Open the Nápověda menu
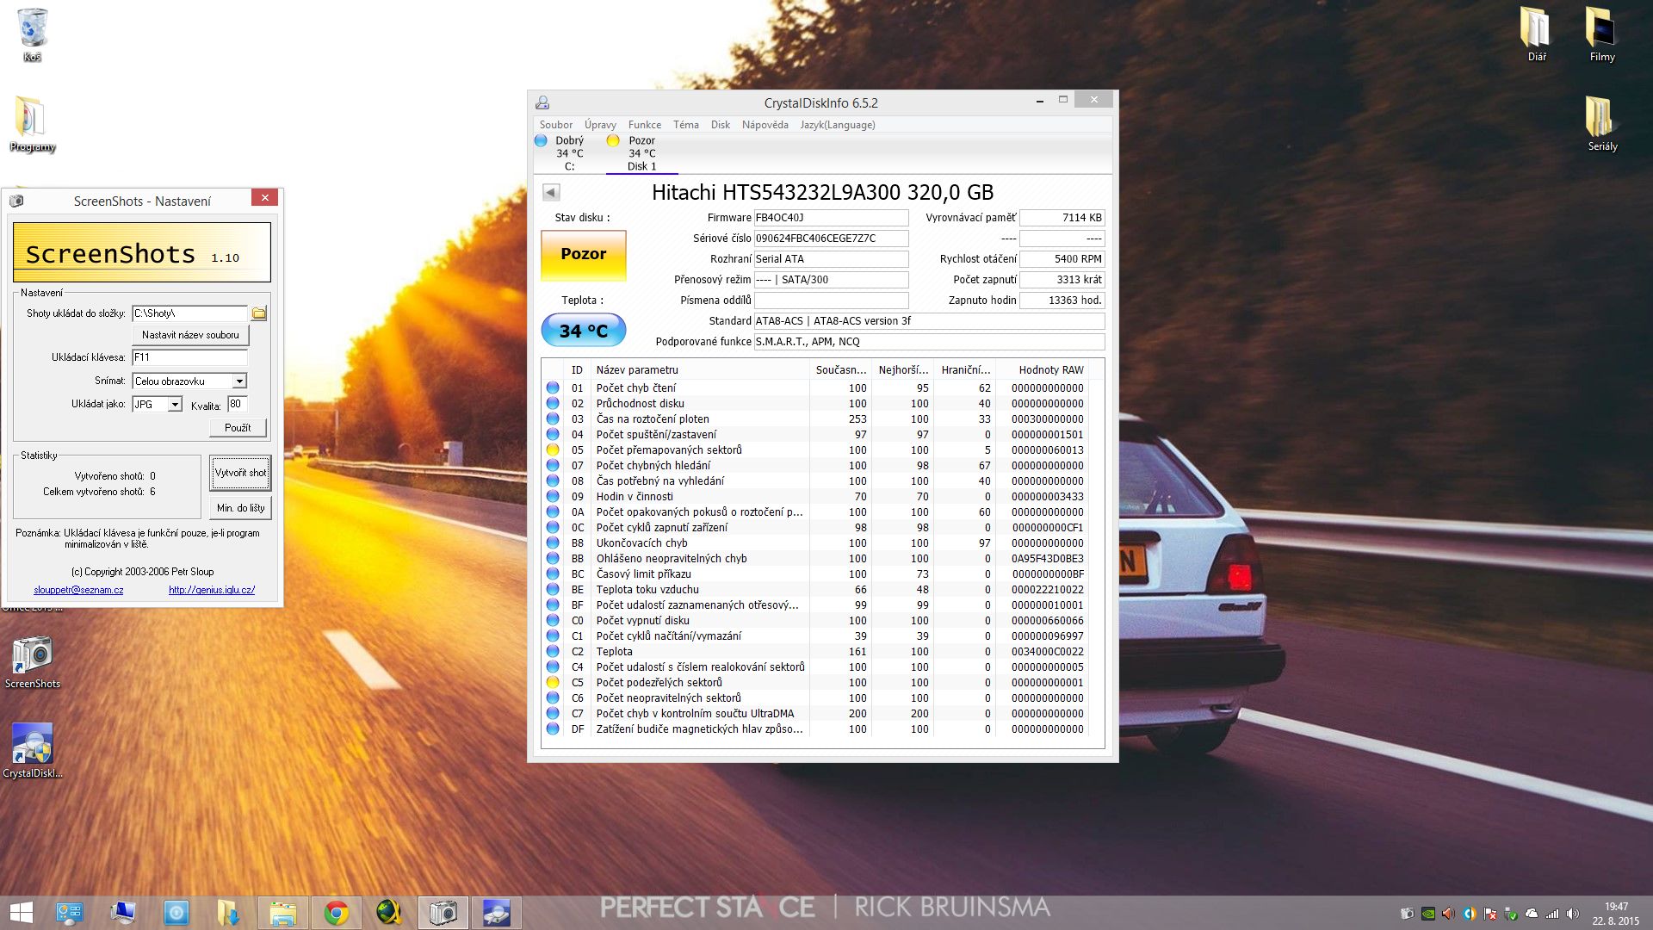 click(765, 125)
